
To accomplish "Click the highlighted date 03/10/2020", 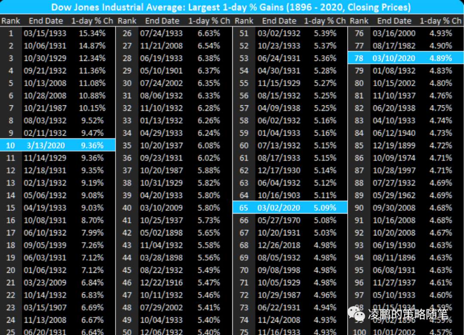I will coord(394,58).
